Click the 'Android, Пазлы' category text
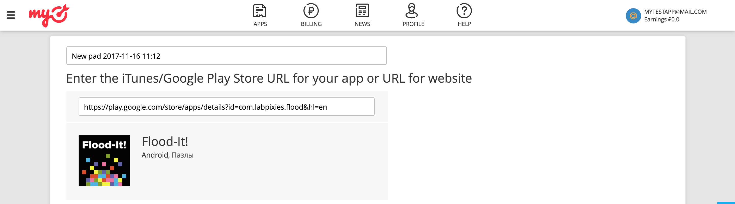The height and width of the screenshot is (204, 735). tap(167, 155)
